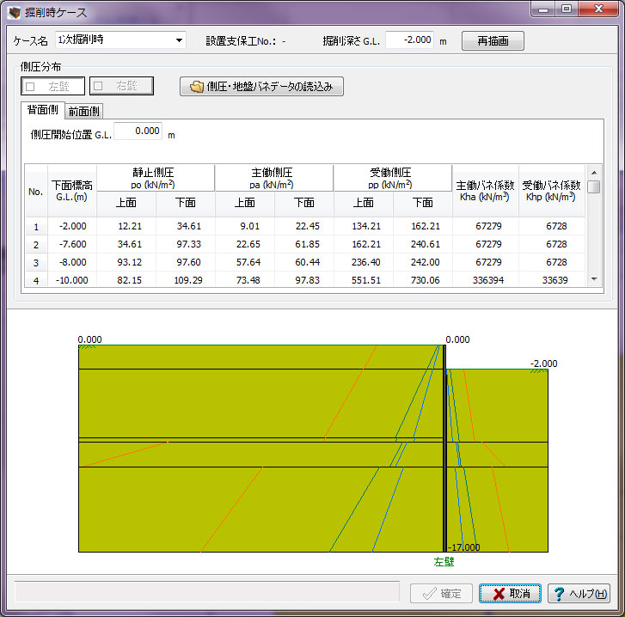Click the table scrollbar down arrow

[594, 279]
